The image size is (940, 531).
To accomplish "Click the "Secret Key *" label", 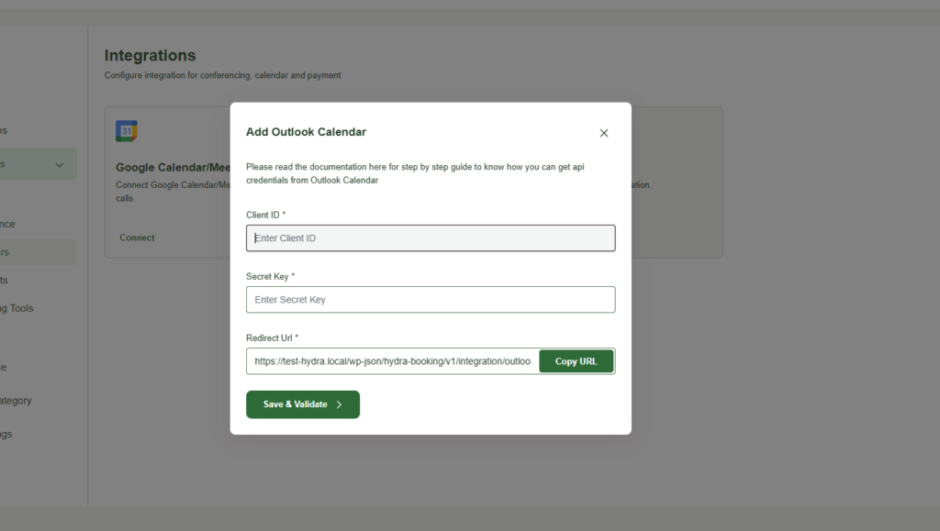I will click(271, 277).
